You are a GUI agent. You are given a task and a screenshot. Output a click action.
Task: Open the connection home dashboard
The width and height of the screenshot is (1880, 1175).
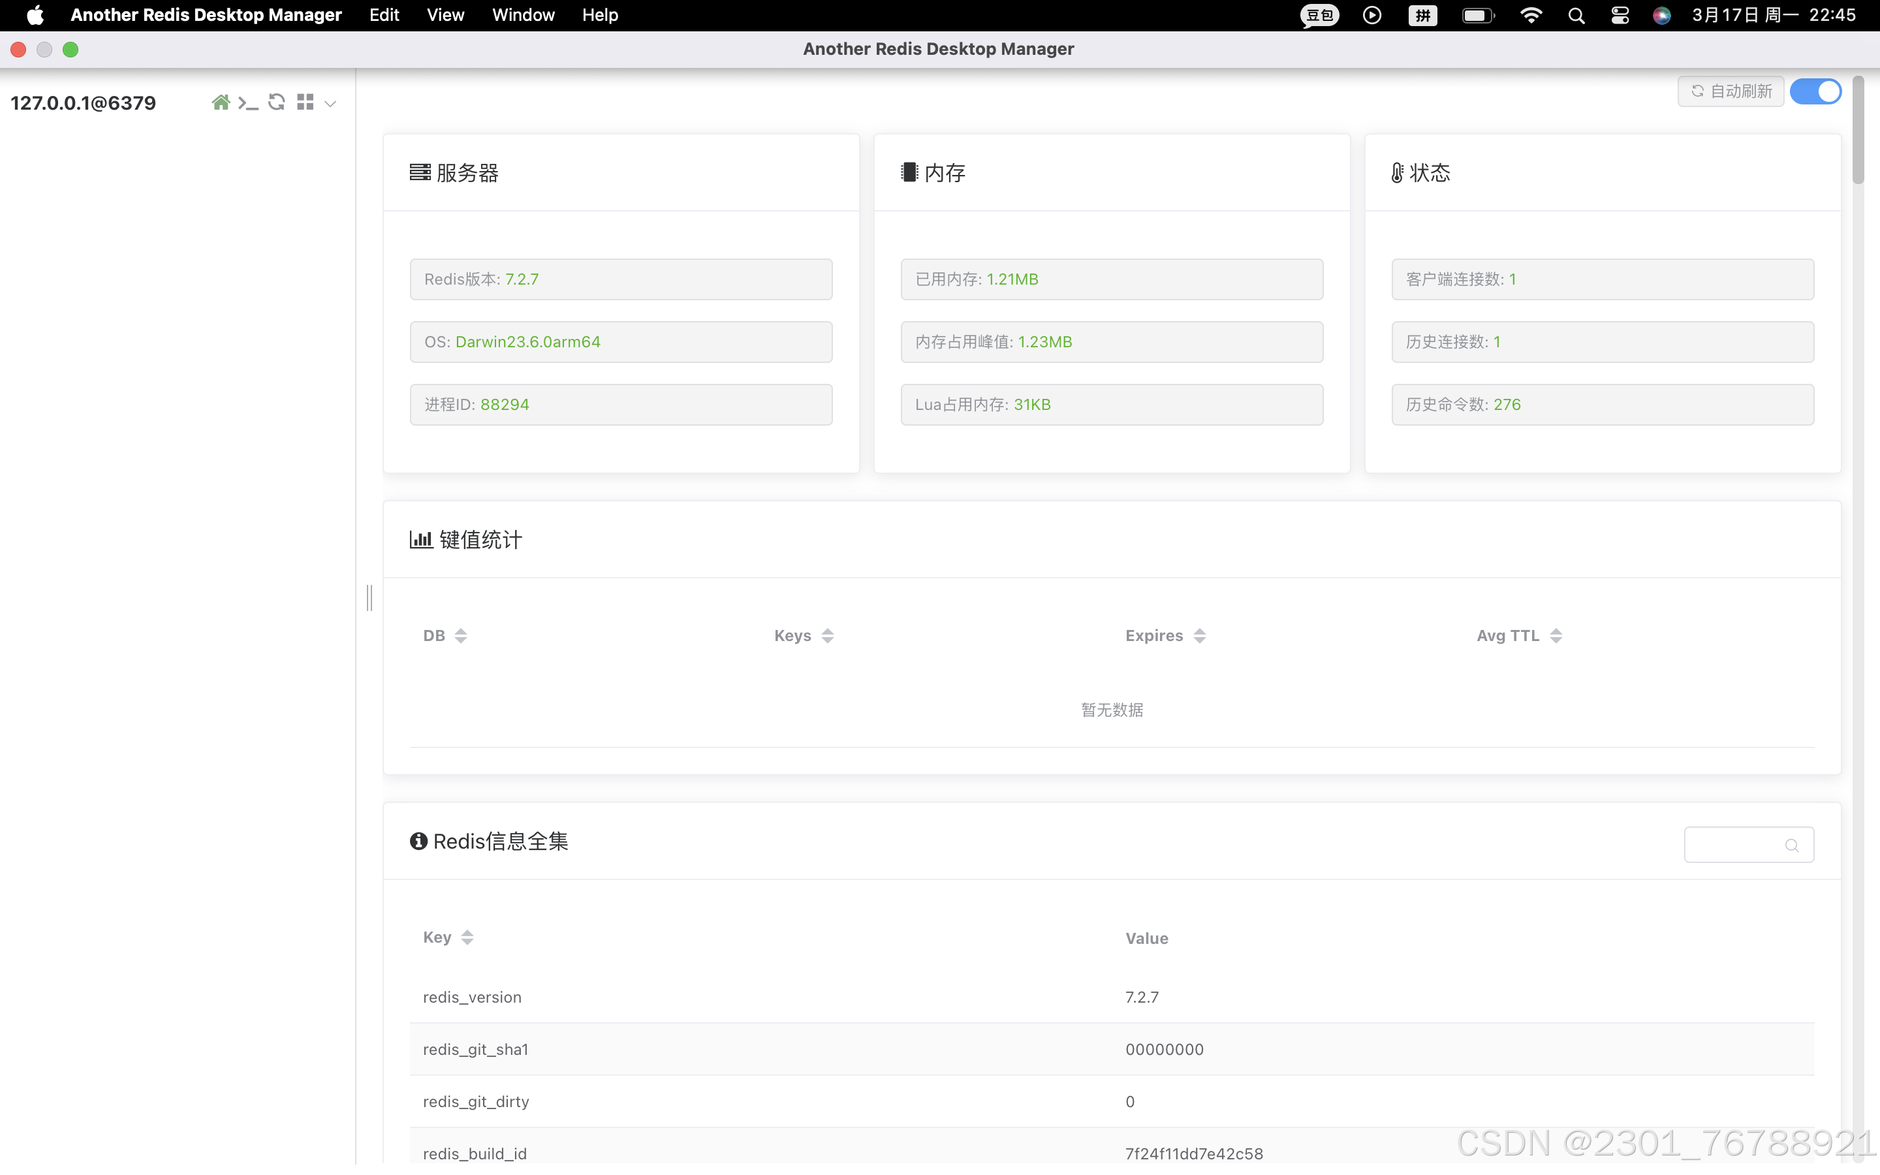point(221,102)
